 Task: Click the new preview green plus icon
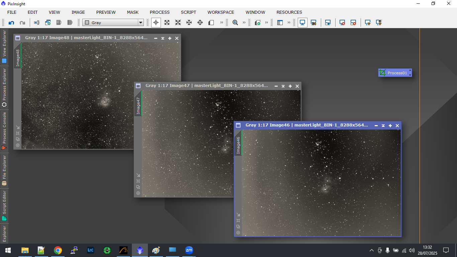[258, 22]
